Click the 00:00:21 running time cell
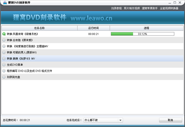The width and height of the screenshot is (185, 127). pos(93,34)
